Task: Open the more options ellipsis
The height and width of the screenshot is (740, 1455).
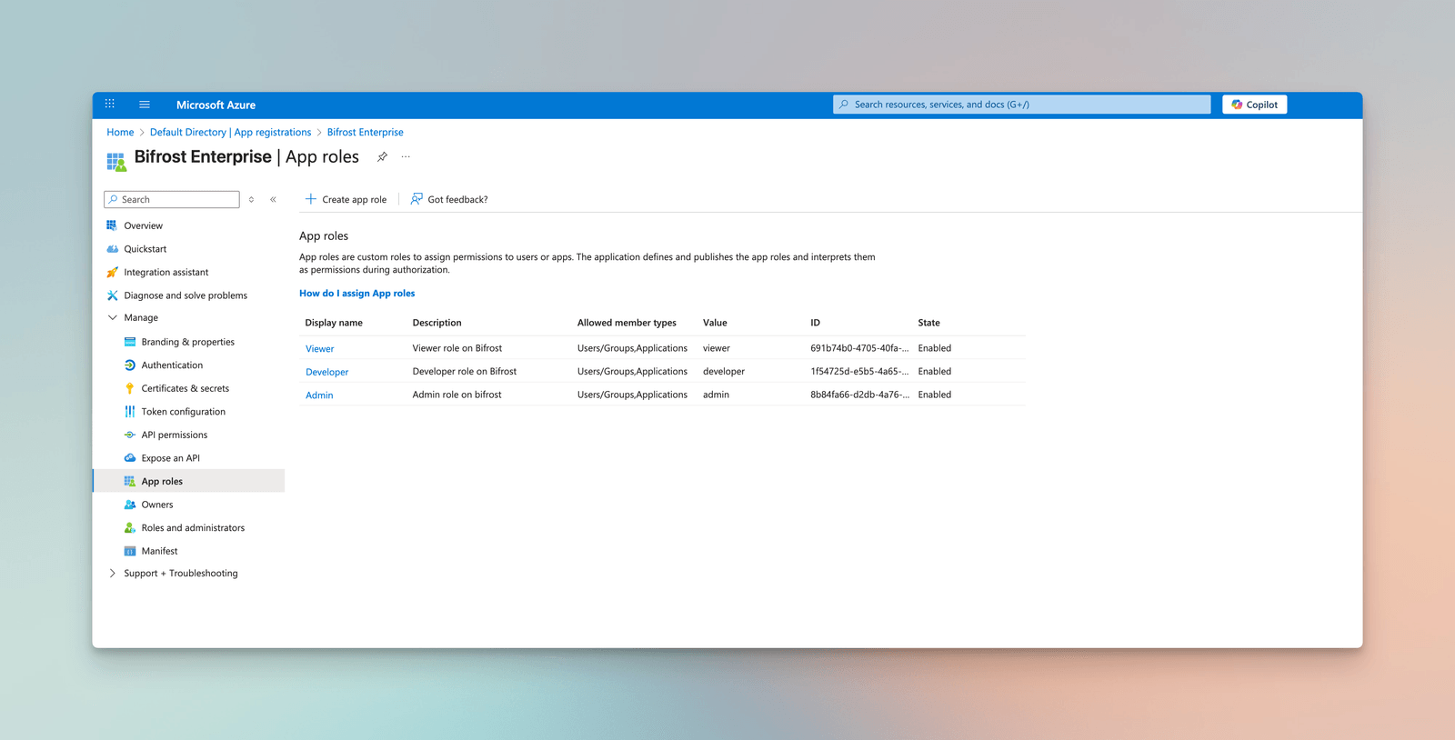Action: tap(406, 156)
